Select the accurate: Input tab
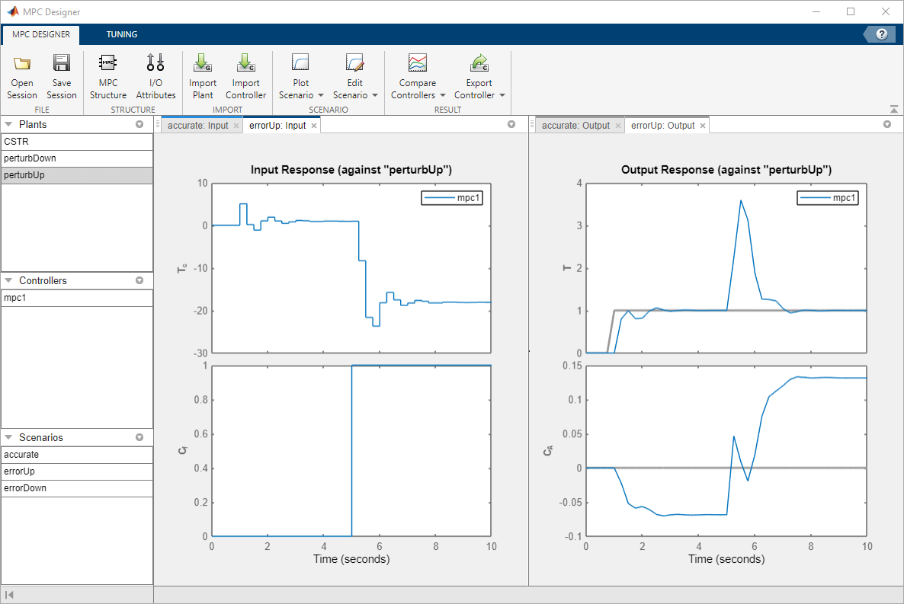904x604 pixels. (x=197, y=126)
